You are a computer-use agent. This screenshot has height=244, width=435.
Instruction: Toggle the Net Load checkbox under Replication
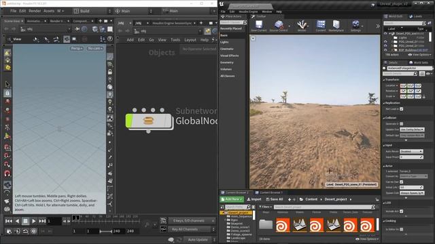[402, 109]
